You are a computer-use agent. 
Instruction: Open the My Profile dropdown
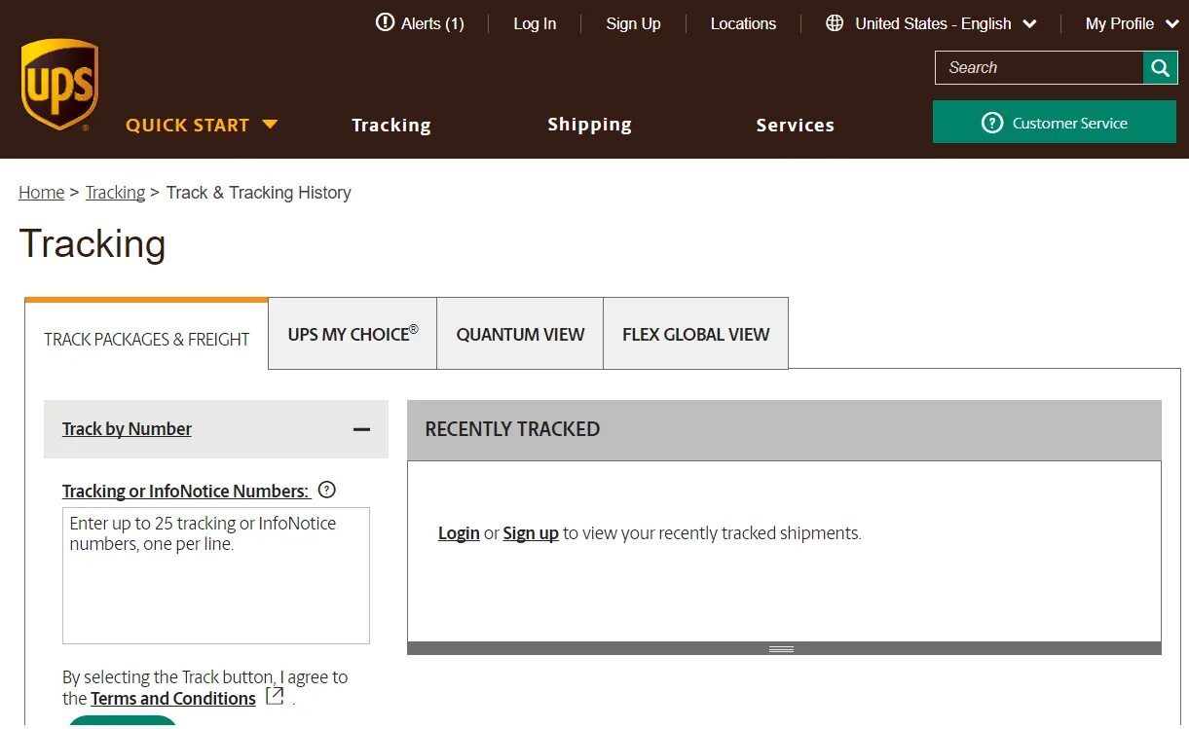pyautogui.click(x=1133, y=23)
